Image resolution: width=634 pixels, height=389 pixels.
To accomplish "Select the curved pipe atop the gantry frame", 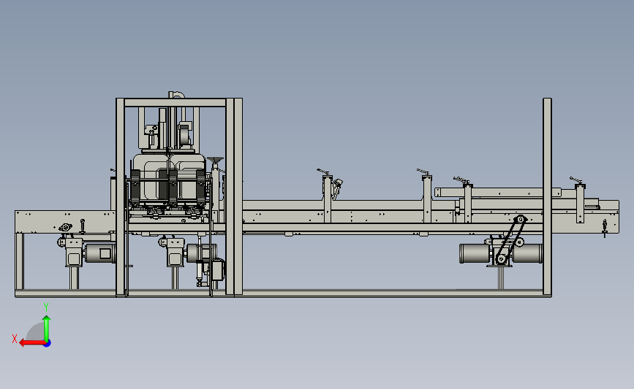I will [177, 95].
